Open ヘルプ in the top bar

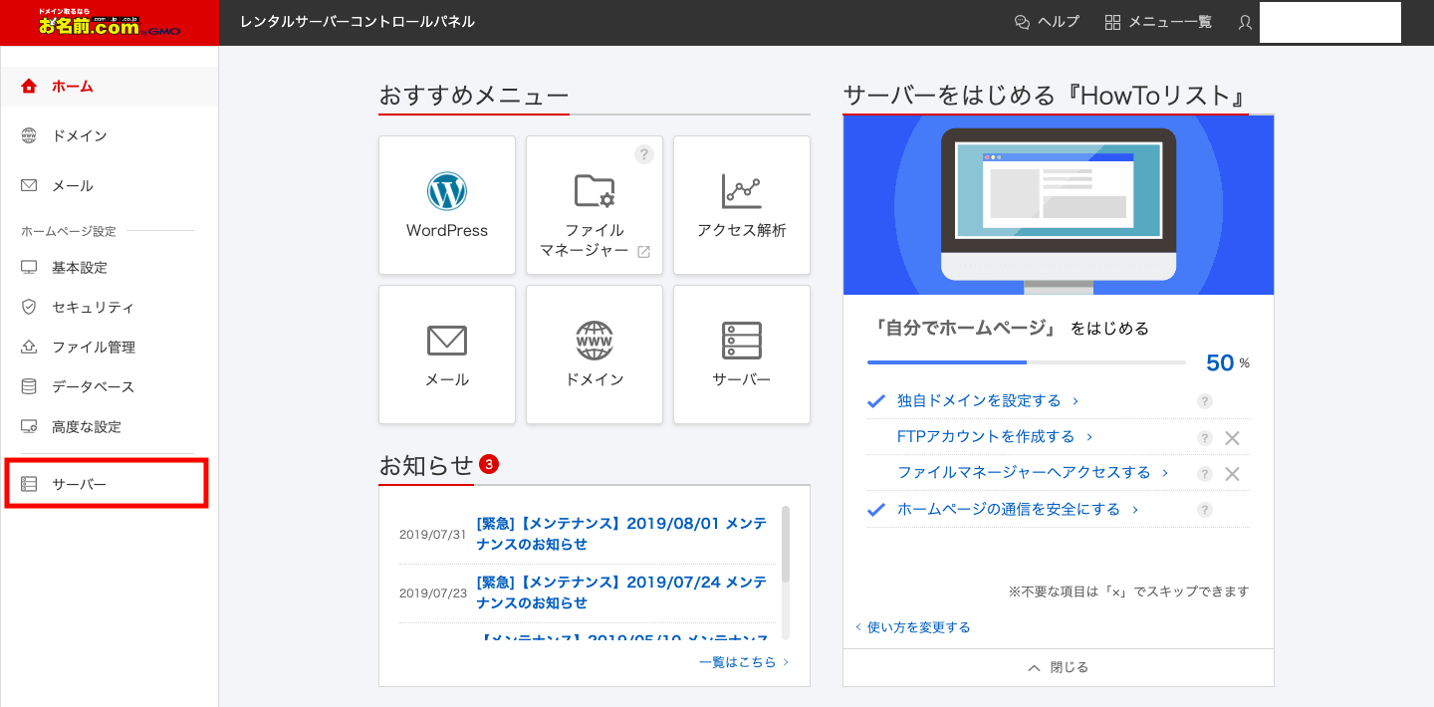pyautogui.click(x=1047, y=22)
